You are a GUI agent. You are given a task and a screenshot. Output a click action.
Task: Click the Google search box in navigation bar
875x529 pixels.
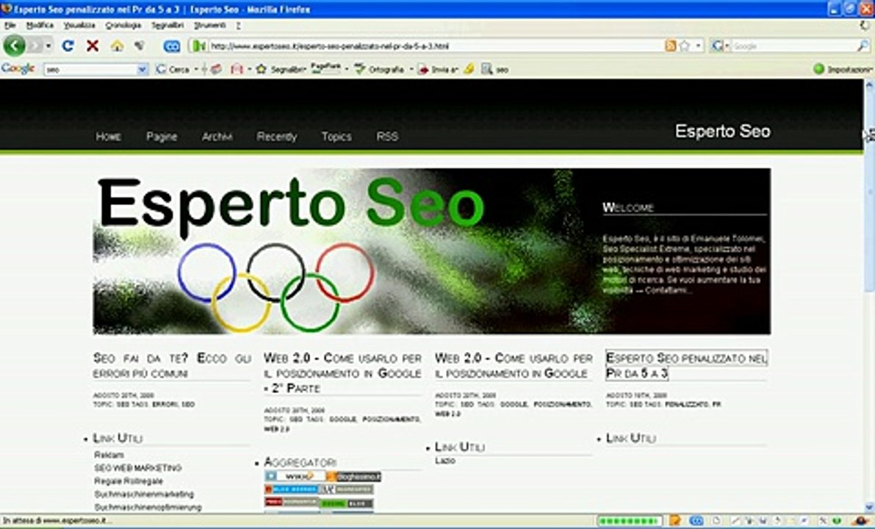coord(793,46)
